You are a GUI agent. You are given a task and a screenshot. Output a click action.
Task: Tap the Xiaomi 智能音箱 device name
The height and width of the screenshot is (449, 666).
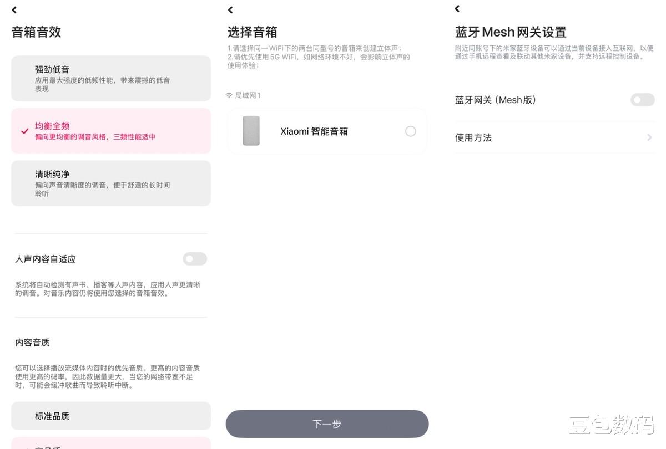[314, 131]
